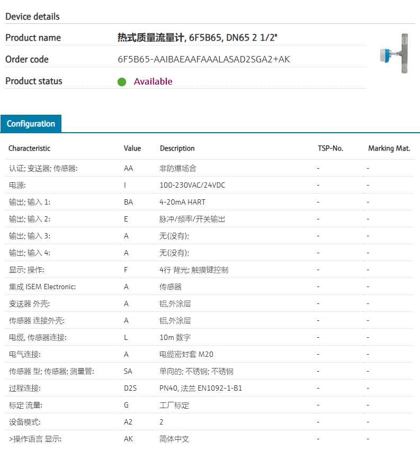This screenshot has width=420, height=452.
Task: Click the 标定 流量 row label
Action: pyautogui.click(x=25, y=405)
